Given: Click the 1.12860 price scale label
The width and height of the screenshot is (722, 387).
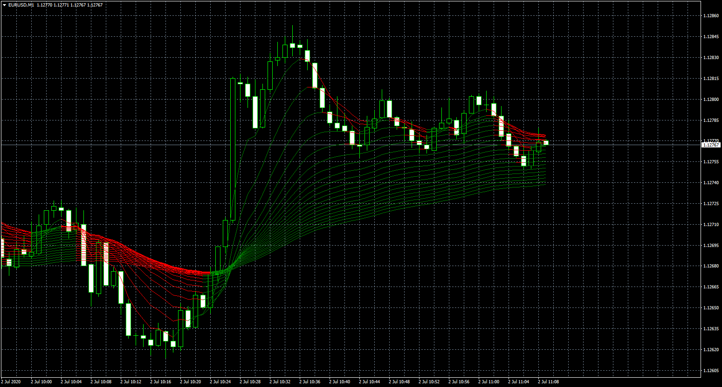Looking at the screenshot, I should 710,16.
